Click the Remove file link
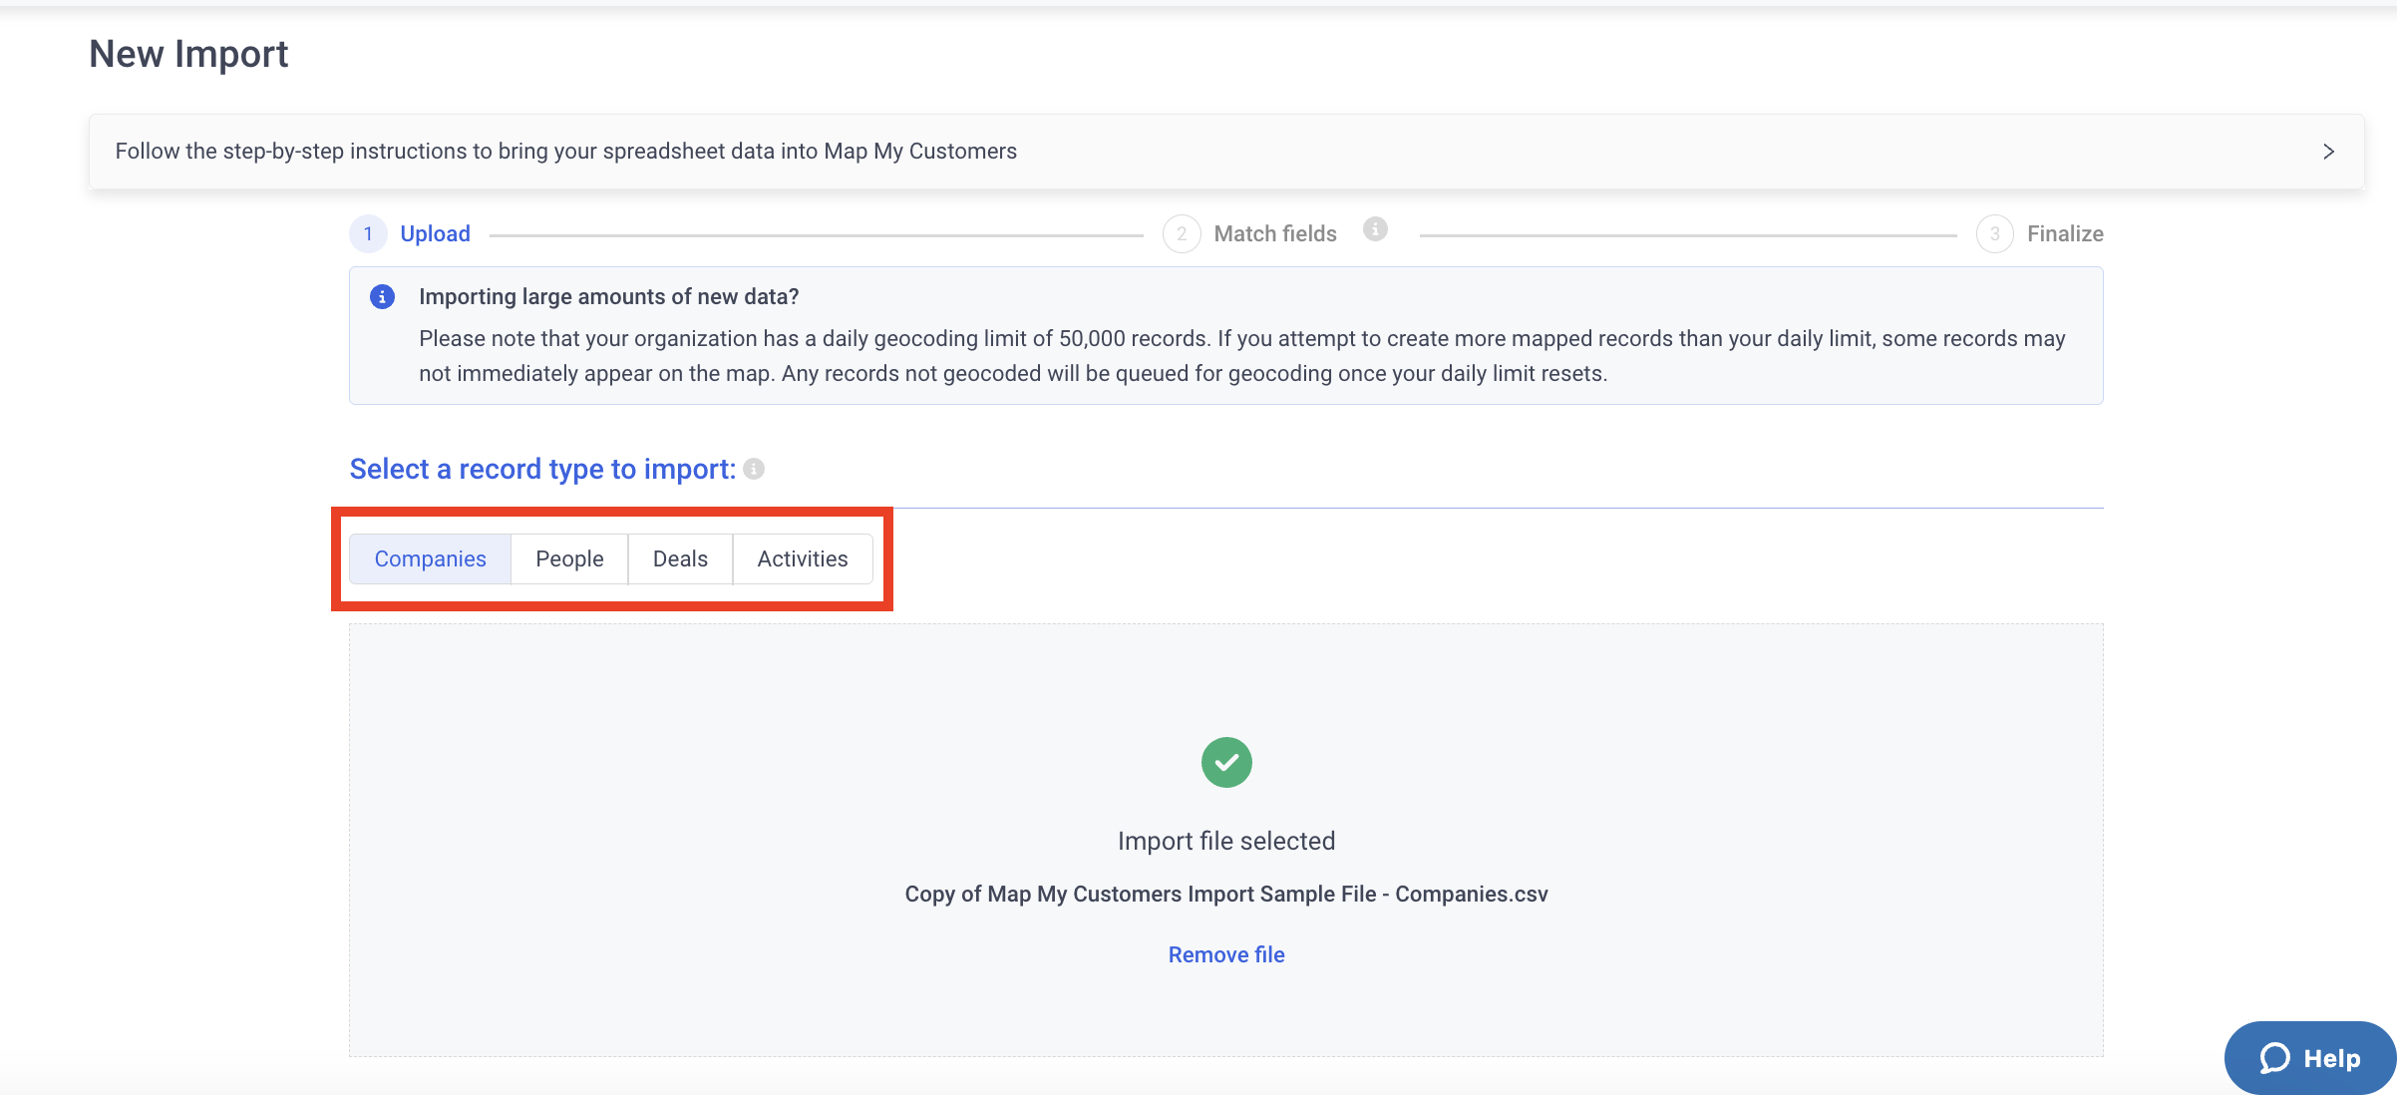This screenshot has height=1095, width=2397. 1226,954
